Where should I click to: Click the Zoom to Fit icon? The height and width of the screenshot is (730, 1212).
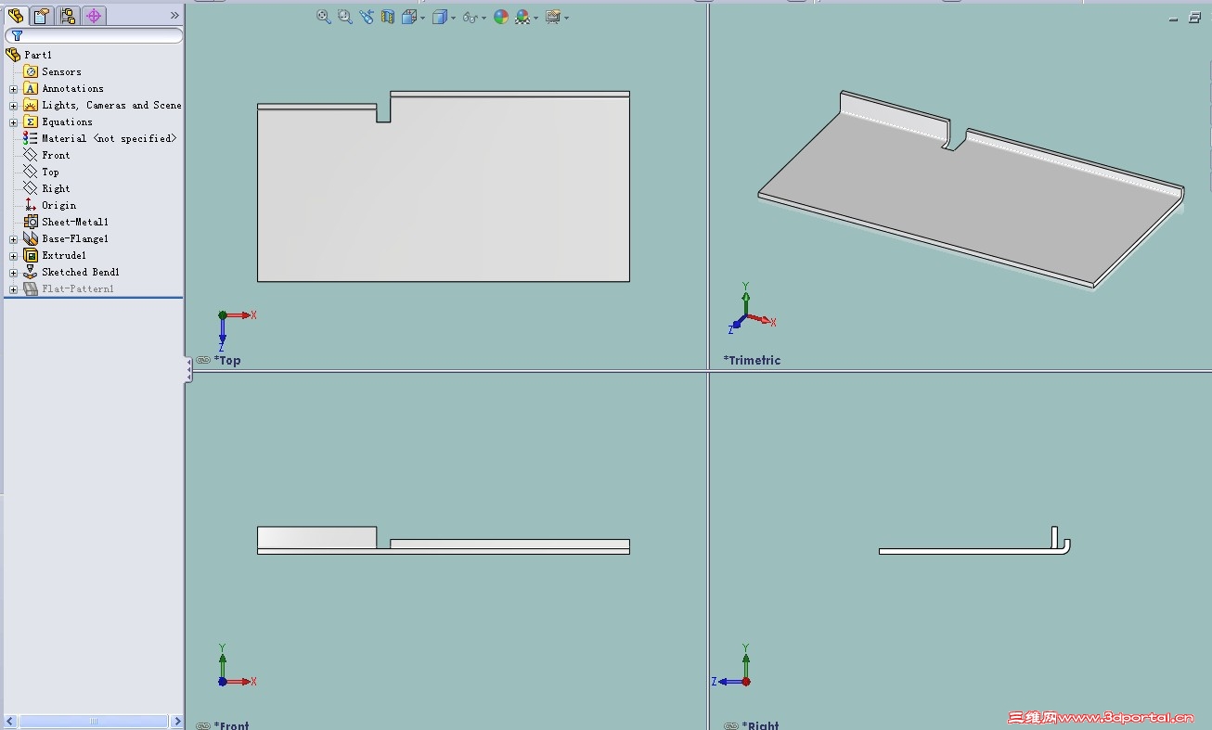324,17
